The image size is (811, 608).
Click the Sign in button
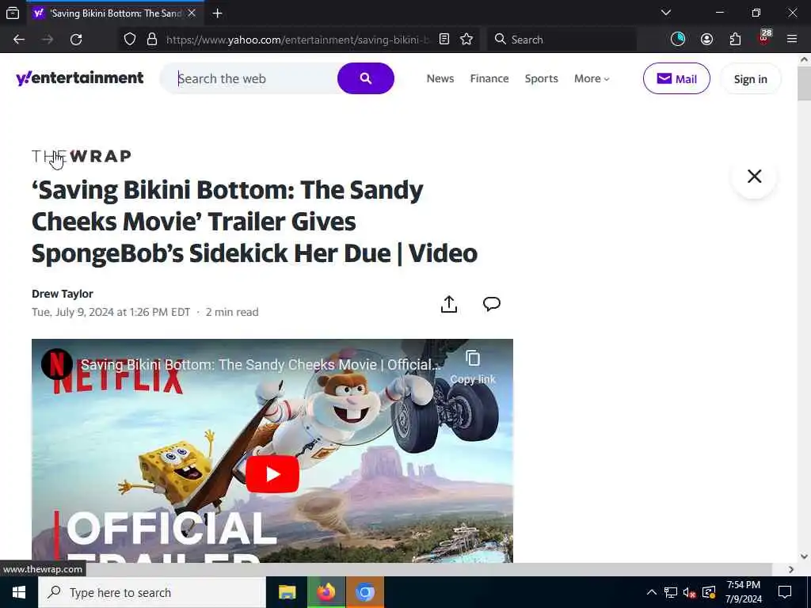[751, 78]
